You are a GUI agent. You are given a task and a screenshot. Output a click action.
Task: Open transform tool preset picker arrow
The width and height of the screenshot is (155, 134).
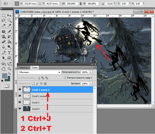[10, 4]
